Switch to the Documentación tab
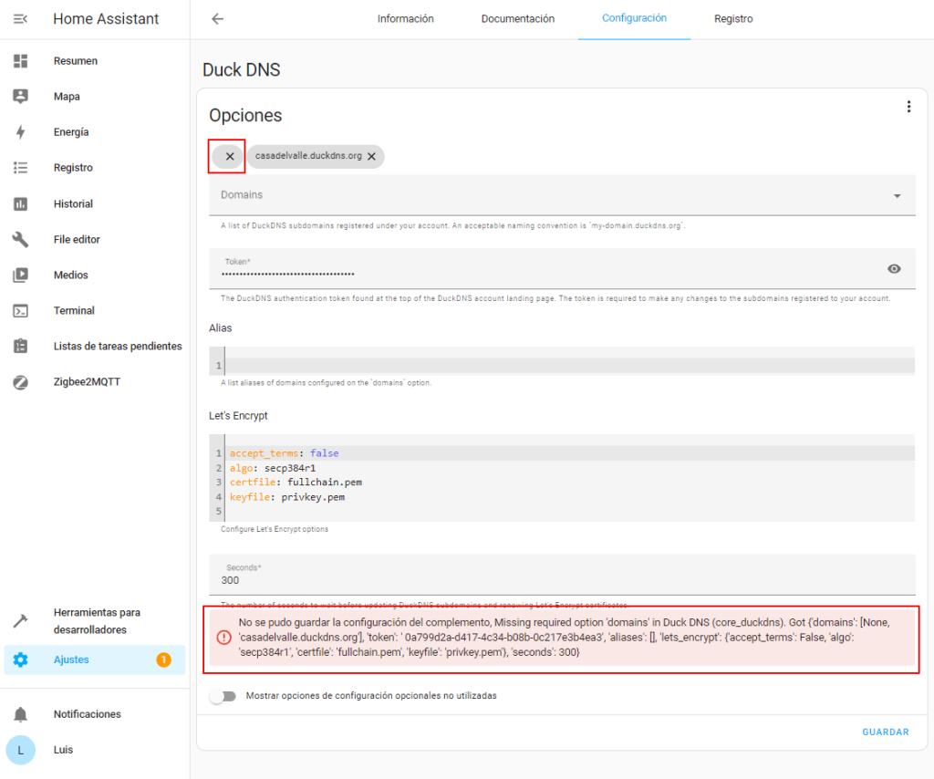 pyautogui.click(x=517, y=19)
